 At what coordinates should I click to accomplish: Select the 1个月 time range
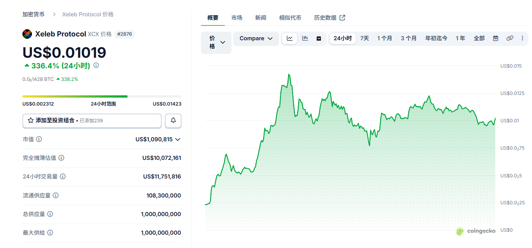(x=385, y=38)
